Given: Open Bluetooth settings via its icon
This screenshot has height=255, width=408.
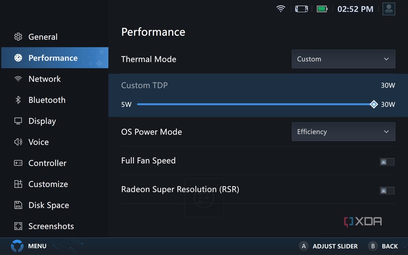Looking at the screenshot, I should (x=19, y=100).
